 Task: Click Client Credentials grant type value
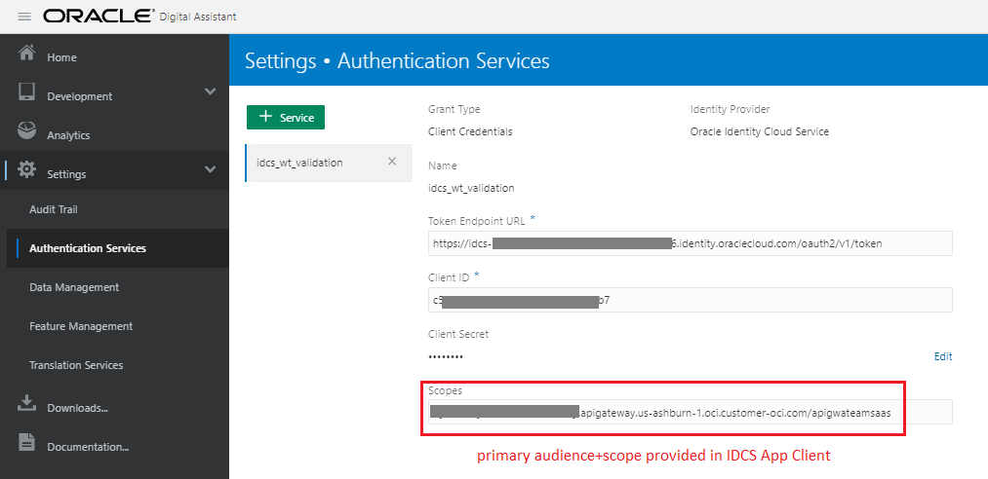pyautogui.click(x=470, y=131)
